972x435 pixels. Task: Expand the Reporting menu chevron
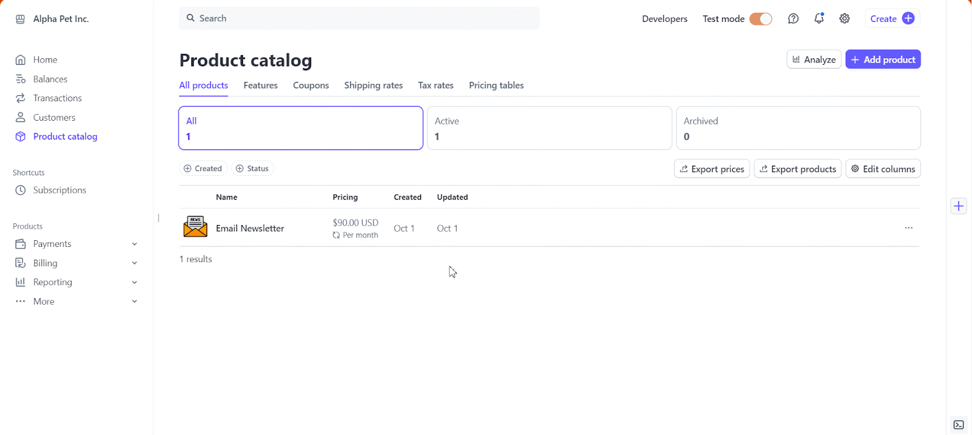134,282
